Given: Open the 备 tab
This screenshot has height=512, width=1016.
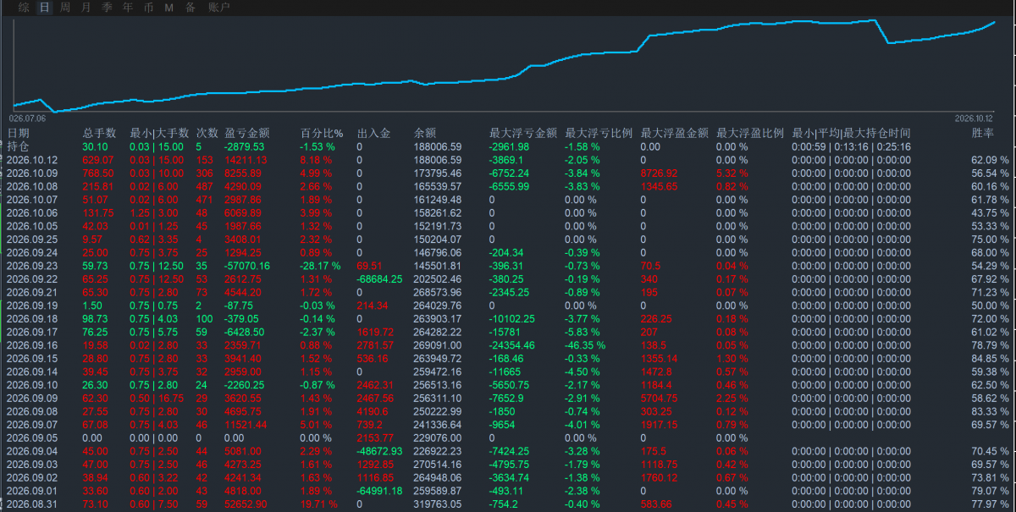Looking at the screenshot, I should pyautogui.click(x=190, y=8).
